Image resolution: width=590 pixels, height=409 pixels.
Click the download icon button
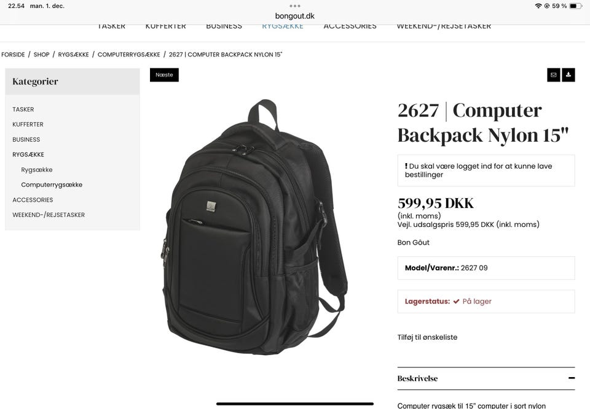(568, 75)
